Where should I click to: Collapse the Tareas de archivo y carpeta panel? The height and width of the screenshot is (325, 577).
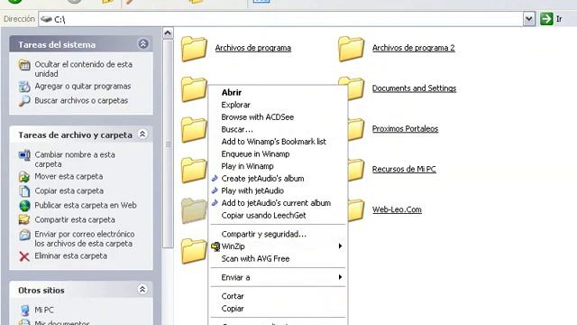pyautogui.click(x=142, y=135)
